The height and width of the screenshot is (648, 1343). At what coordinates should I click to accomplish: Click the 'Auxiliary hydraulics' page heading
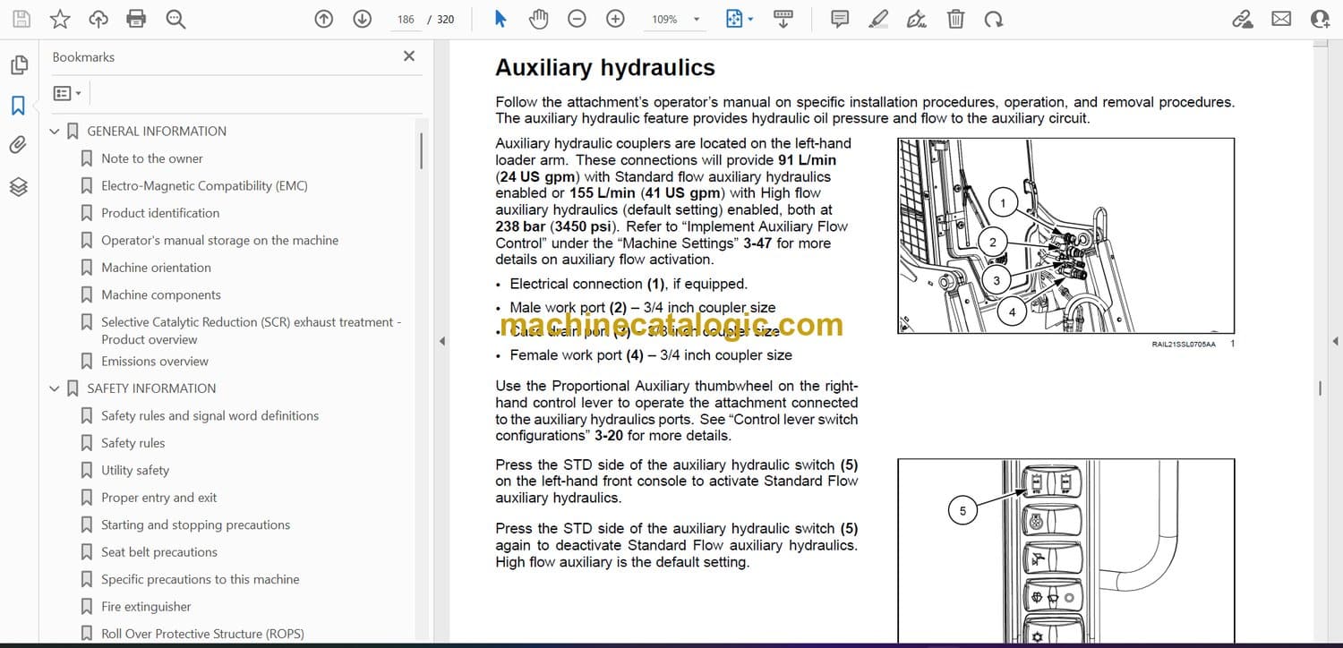pos(605,68)
